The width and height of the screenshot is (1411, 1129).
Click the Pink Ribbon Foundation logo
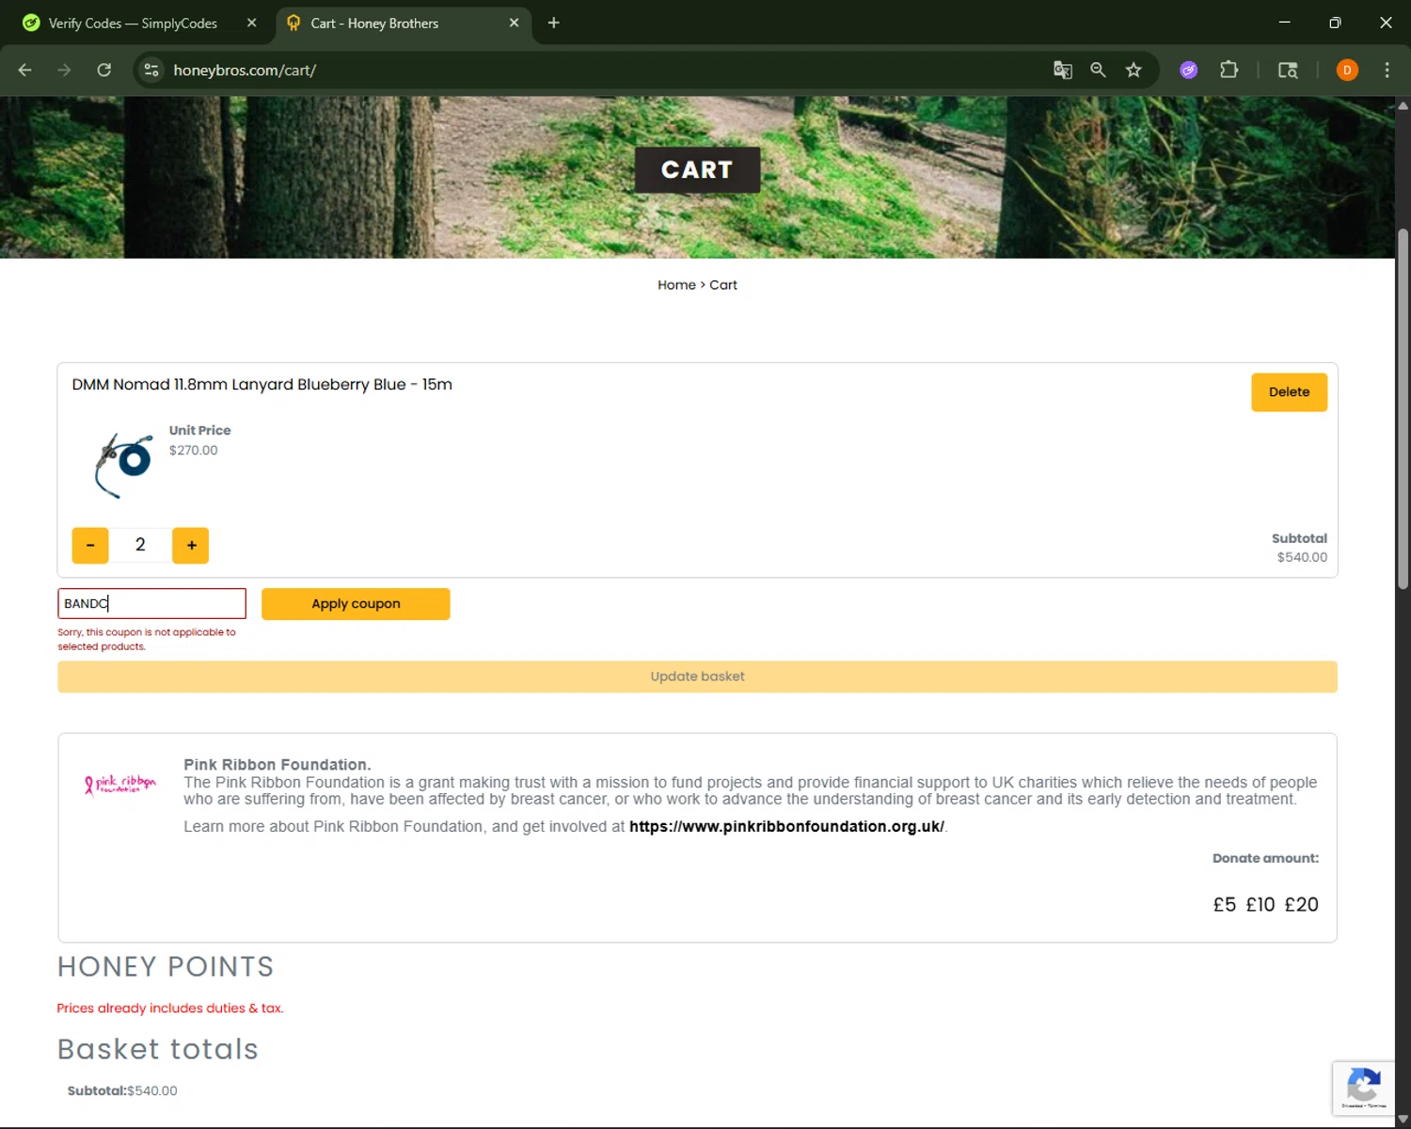120,784
